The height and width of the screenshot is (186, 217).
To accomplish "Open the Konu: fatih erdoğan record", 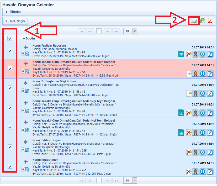I will tap(46, 140).
